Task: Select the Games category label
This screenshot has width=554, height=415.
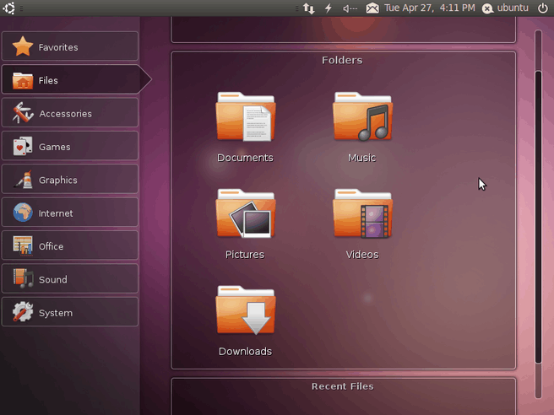Action: coord(54,147)
